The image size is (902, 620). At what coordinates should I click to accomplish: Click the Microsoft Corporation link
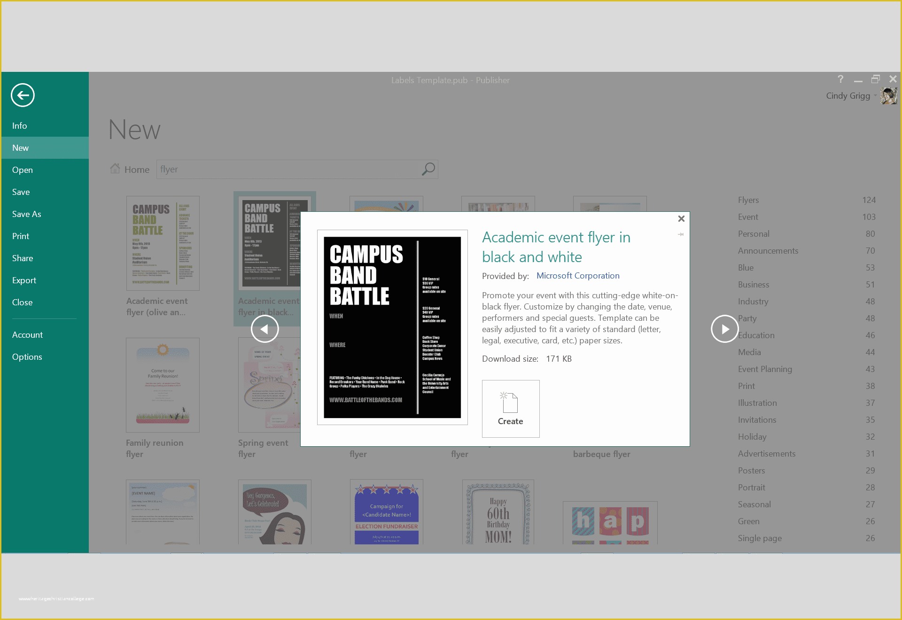[578, 275]
